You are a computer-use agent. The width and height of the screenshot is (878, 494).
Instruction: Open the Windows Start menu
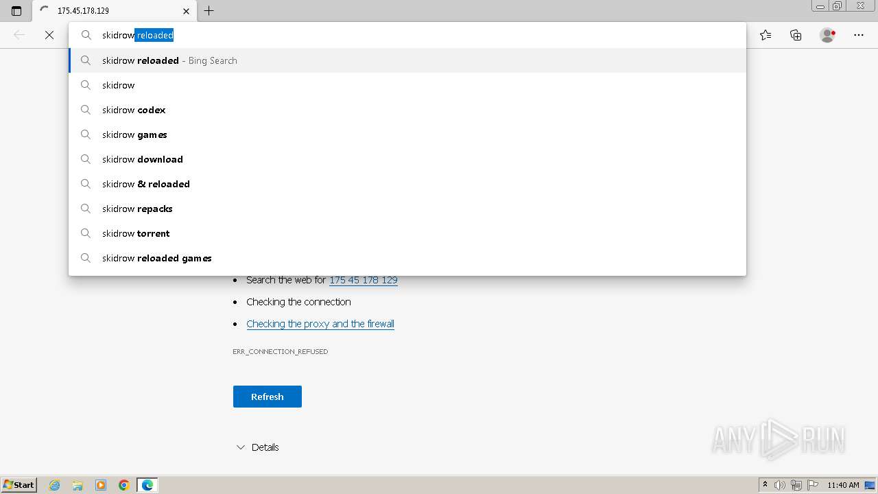click(x=19, y=485)
